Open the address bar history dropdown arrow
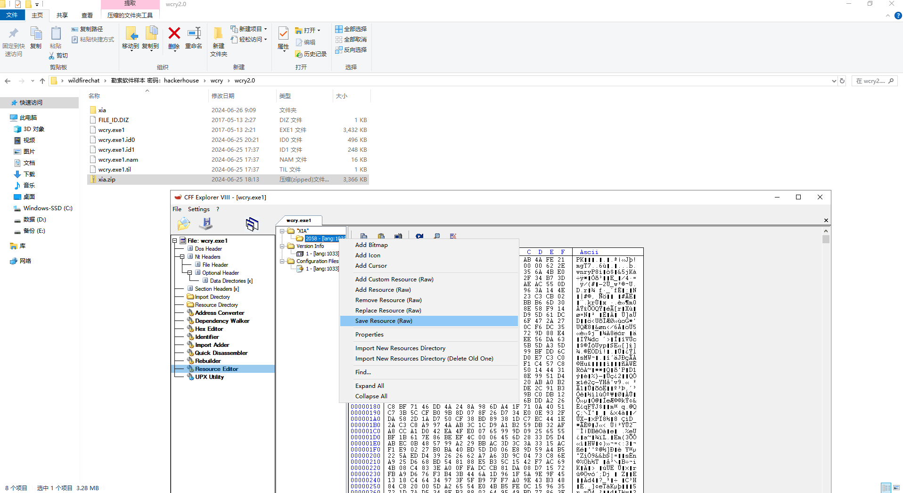903x493 pixels. click(x=834, y=81)
